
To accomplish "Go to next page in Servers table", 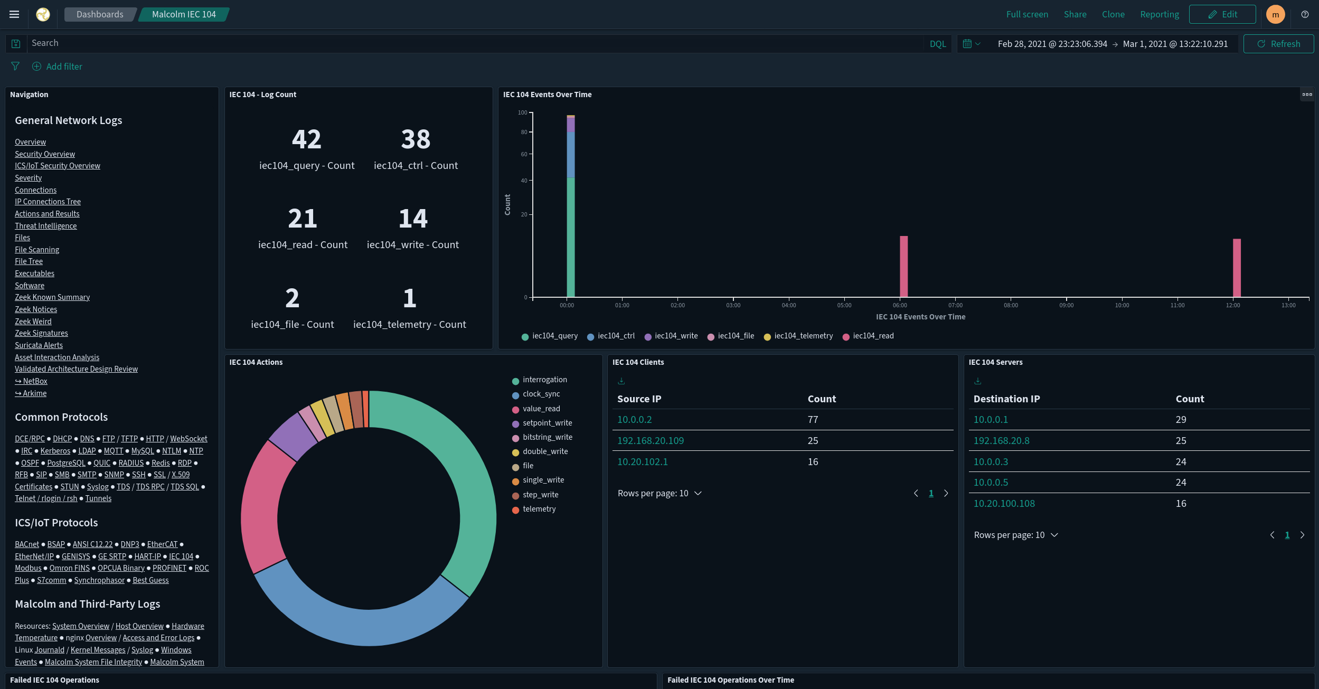I will tap(1302, 535).
